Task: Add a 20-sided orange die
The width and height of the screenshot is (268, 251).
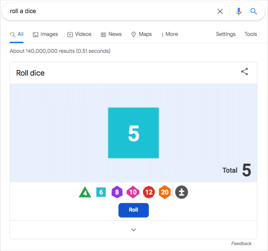Action: click(x=165, y=192)
